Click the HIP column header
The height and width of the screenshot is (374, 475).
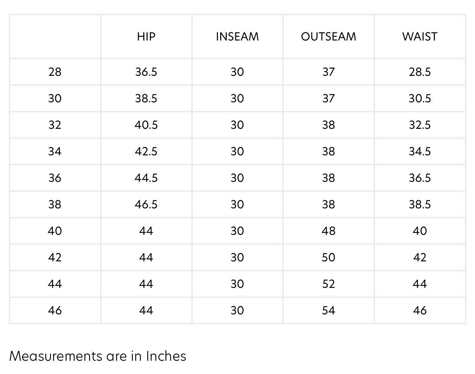146,36
